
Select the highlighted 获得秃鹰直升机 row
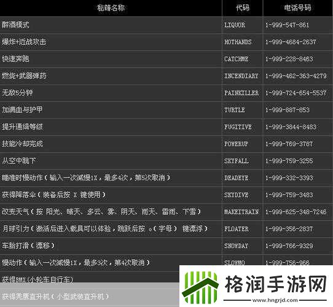(90, 297)
